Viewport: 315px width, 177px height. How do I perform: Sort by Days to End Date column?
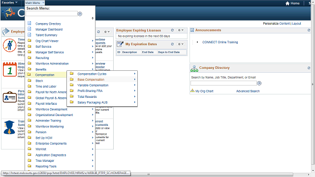tap(169, 52)
